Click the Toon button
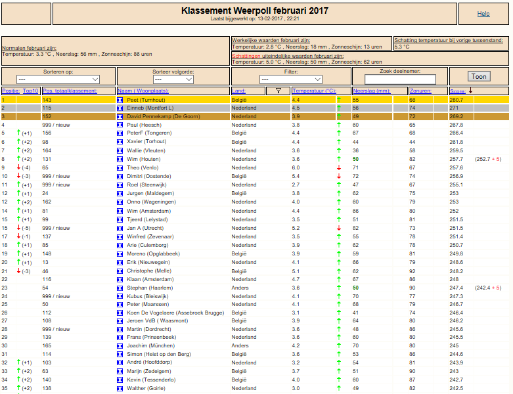 coord(479,77)
